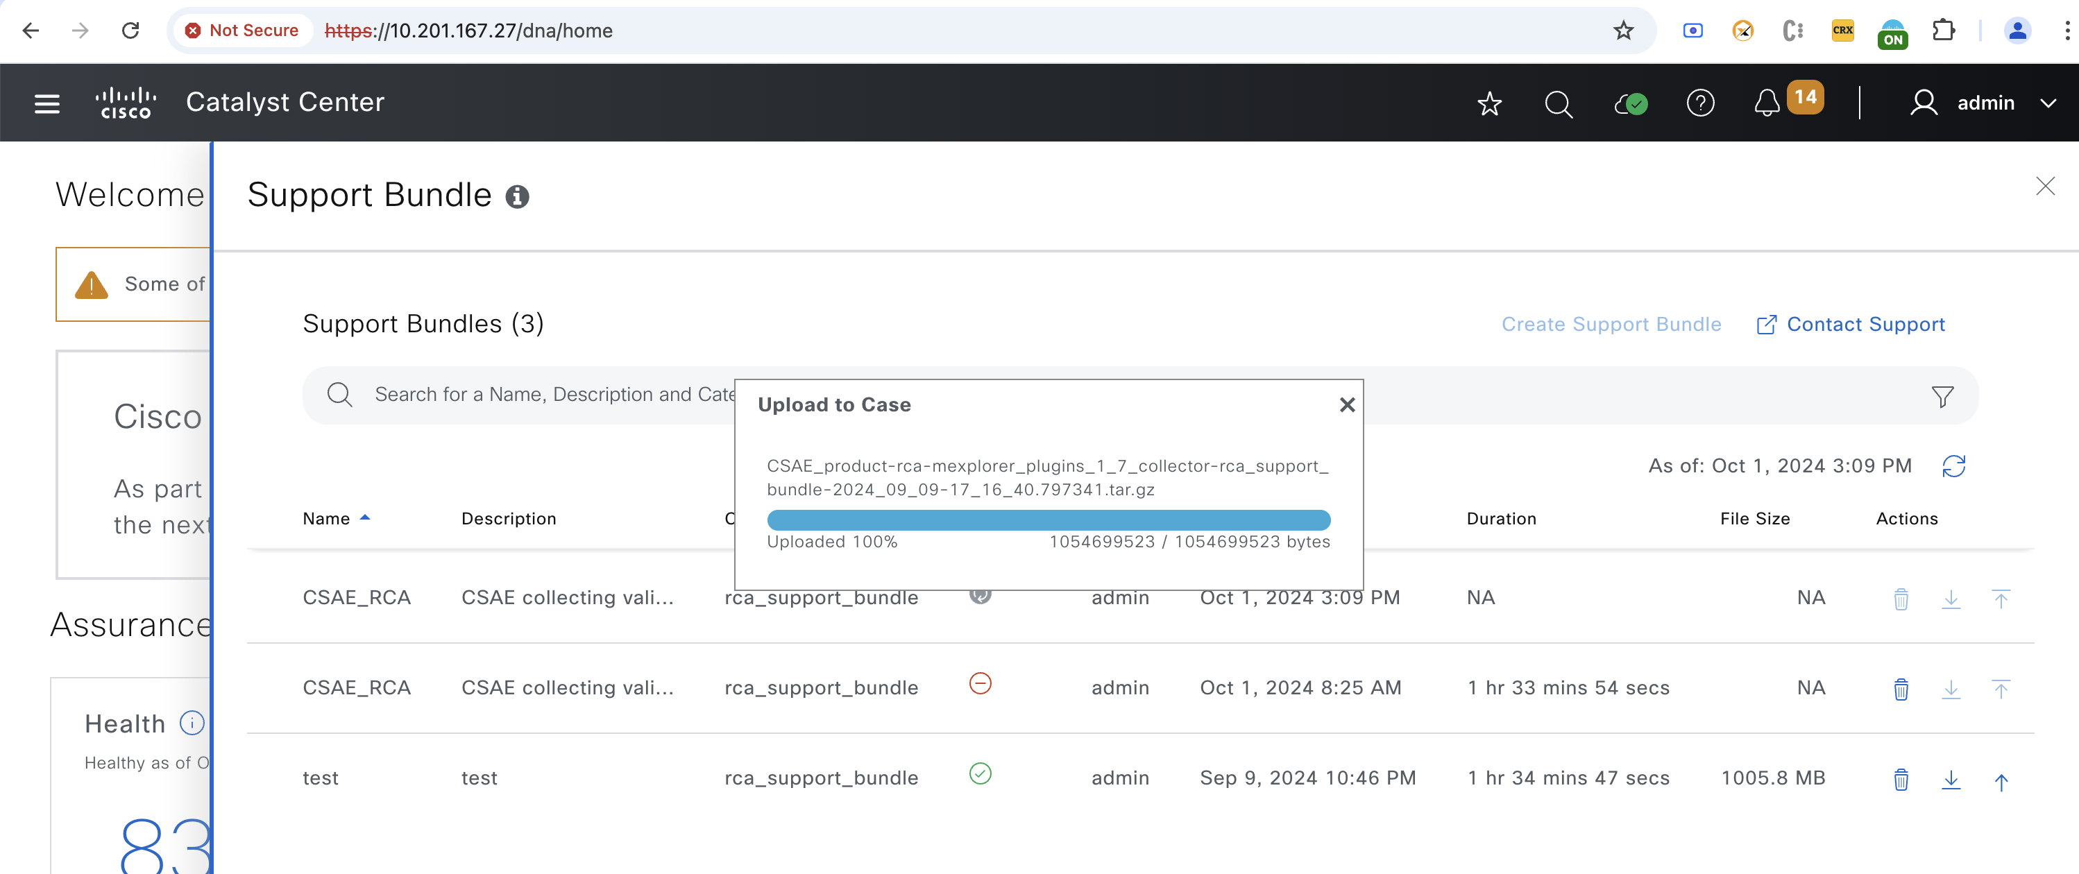
Task: Open the hamburger navigation menu
Action: (46, 103)
